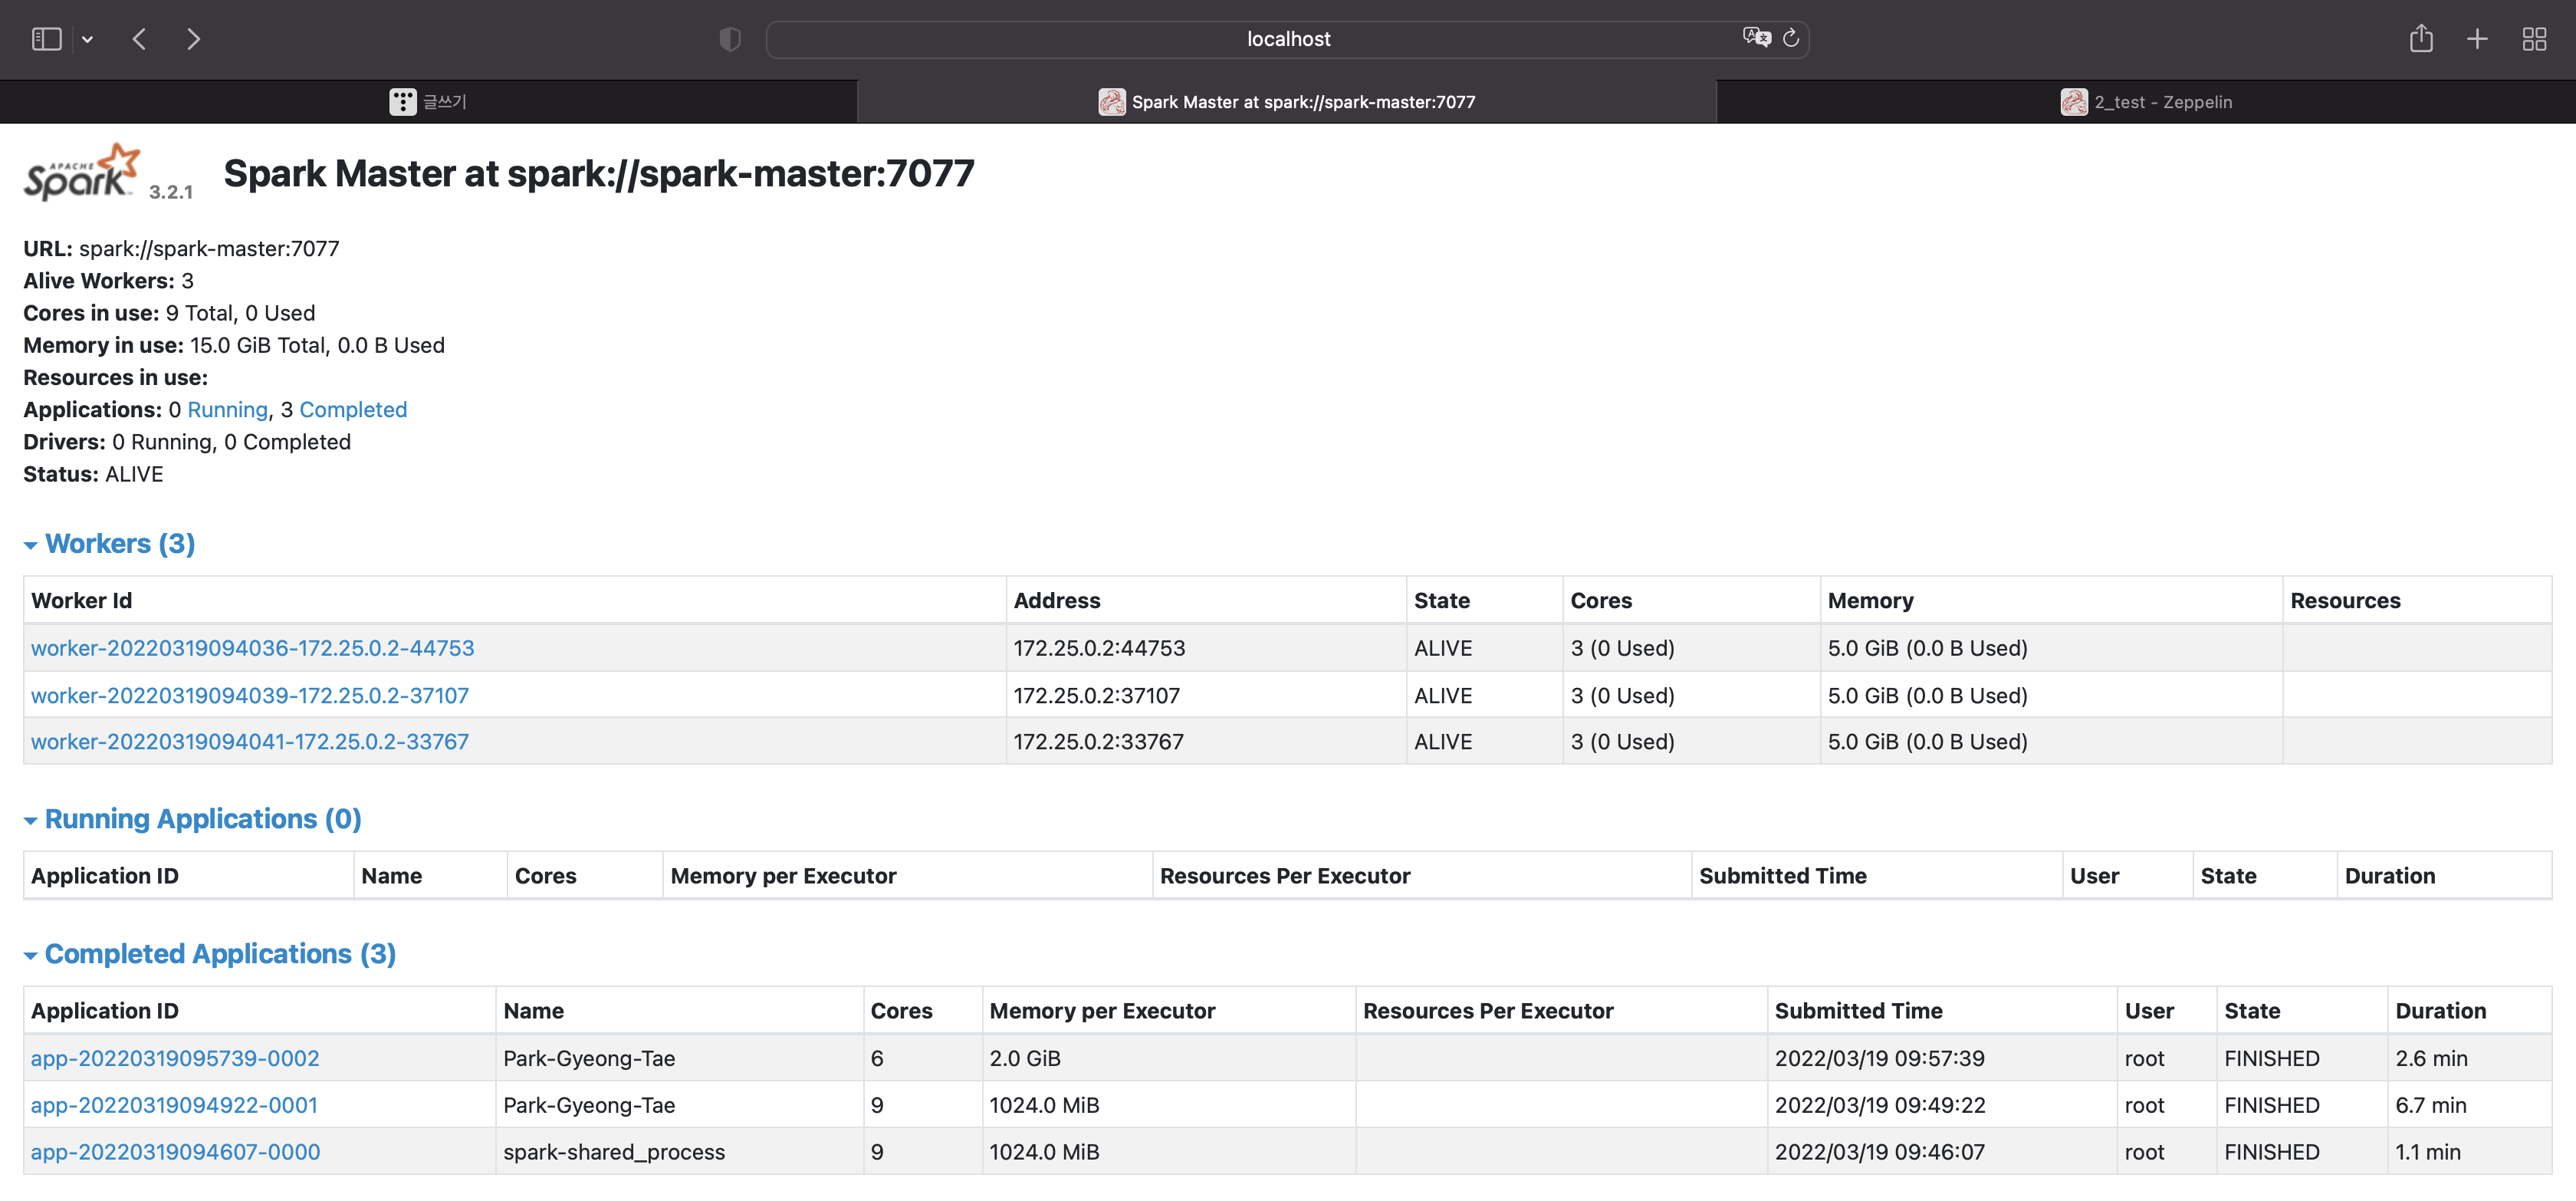
Task: Switch to the 2_test - Zeppelin tab
Action: [x=2146, y=101]
